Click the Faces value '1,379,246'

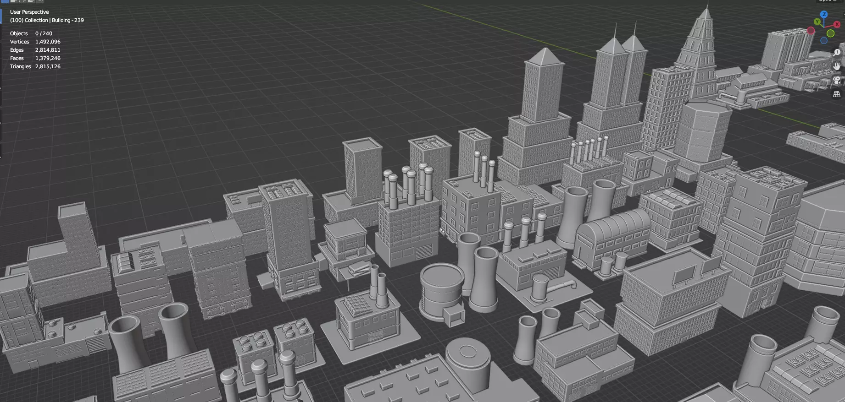pos(48,58)
